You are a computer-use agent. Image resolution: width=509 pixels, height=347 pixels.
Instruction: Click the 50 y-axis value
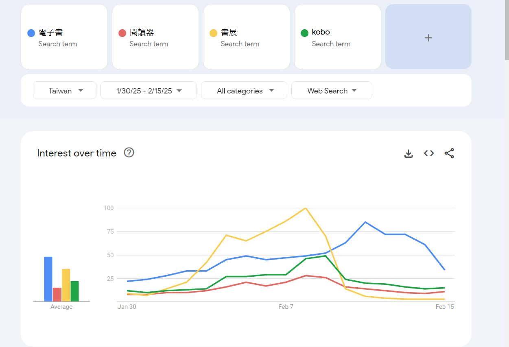tap(110, 255)
